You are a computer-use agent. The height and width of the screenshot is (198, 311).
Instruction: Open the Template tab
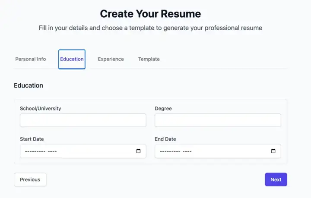click(x=149, y=59)
